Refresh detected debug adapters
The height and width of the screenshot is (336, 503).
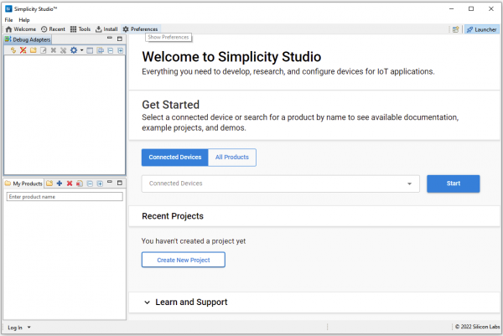pyautogui.click(x=13, y=50)
